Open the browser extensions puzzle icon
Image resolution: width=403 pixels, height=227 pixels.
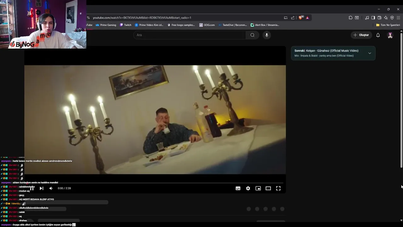[350, 18]
